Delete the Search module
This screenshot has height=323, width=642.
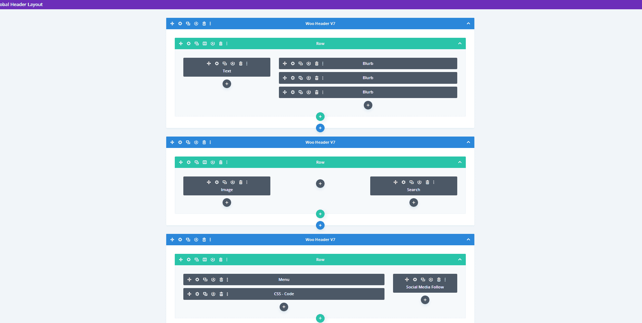[427, 182]
